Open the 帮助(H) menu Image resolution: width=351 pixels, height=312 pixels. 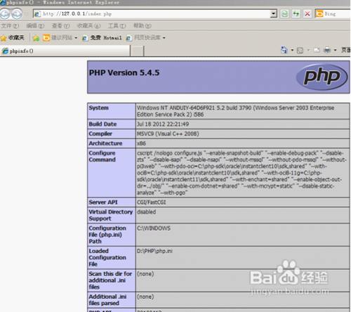click(143, 26)
